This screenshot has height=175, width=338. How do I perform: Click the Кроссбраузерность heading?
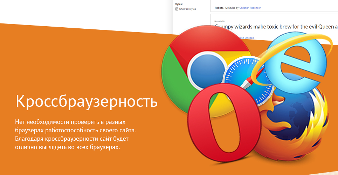point(87,101)
